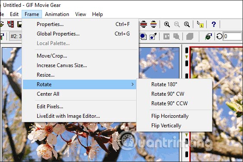This screenshot has height=162, width=243.
Task: Choose Flip Horizontally
Action: 174,116
